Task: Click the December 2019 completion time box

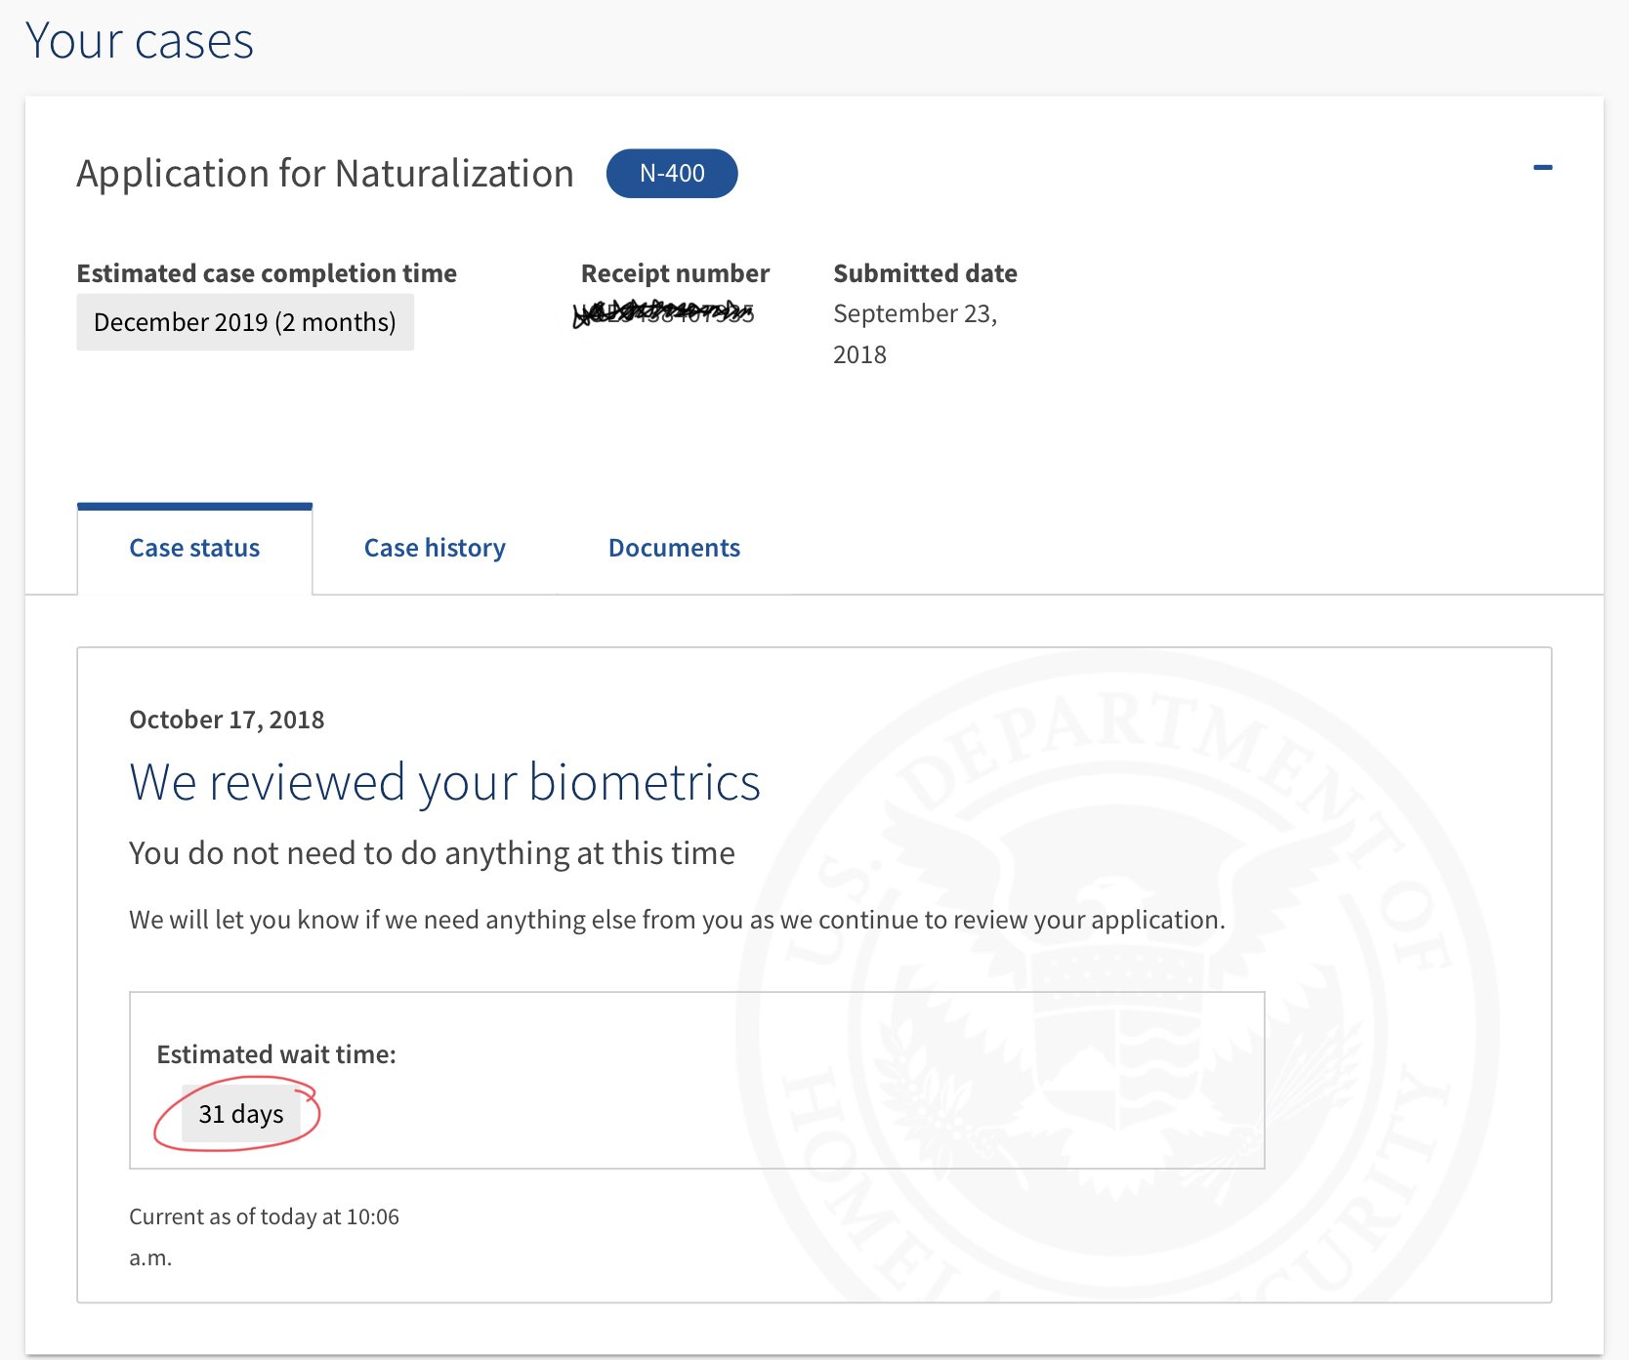Action: click(245, 322)
